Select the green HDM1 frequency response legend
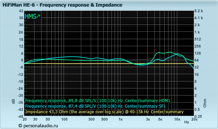The width and height of the screenshot is (218, 129). click(98, 101)
